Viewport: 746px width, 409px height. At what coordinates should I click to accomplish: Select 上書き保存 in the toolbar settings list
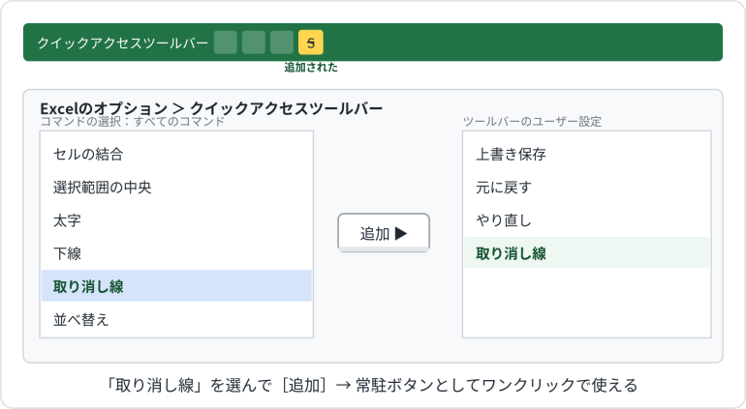point(586,154)
